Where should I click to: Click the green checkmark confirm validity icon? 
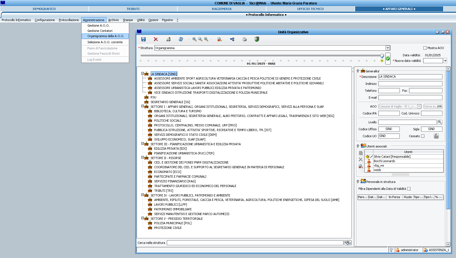388,58
